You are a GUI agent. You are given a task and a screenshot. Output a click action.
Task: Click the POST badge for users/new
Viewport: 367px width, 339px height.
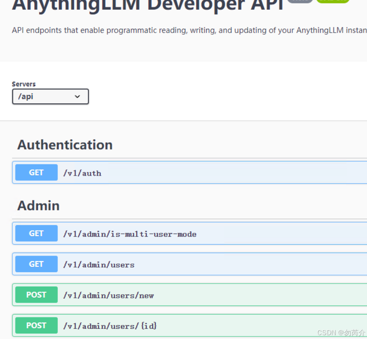pos(36,295)
